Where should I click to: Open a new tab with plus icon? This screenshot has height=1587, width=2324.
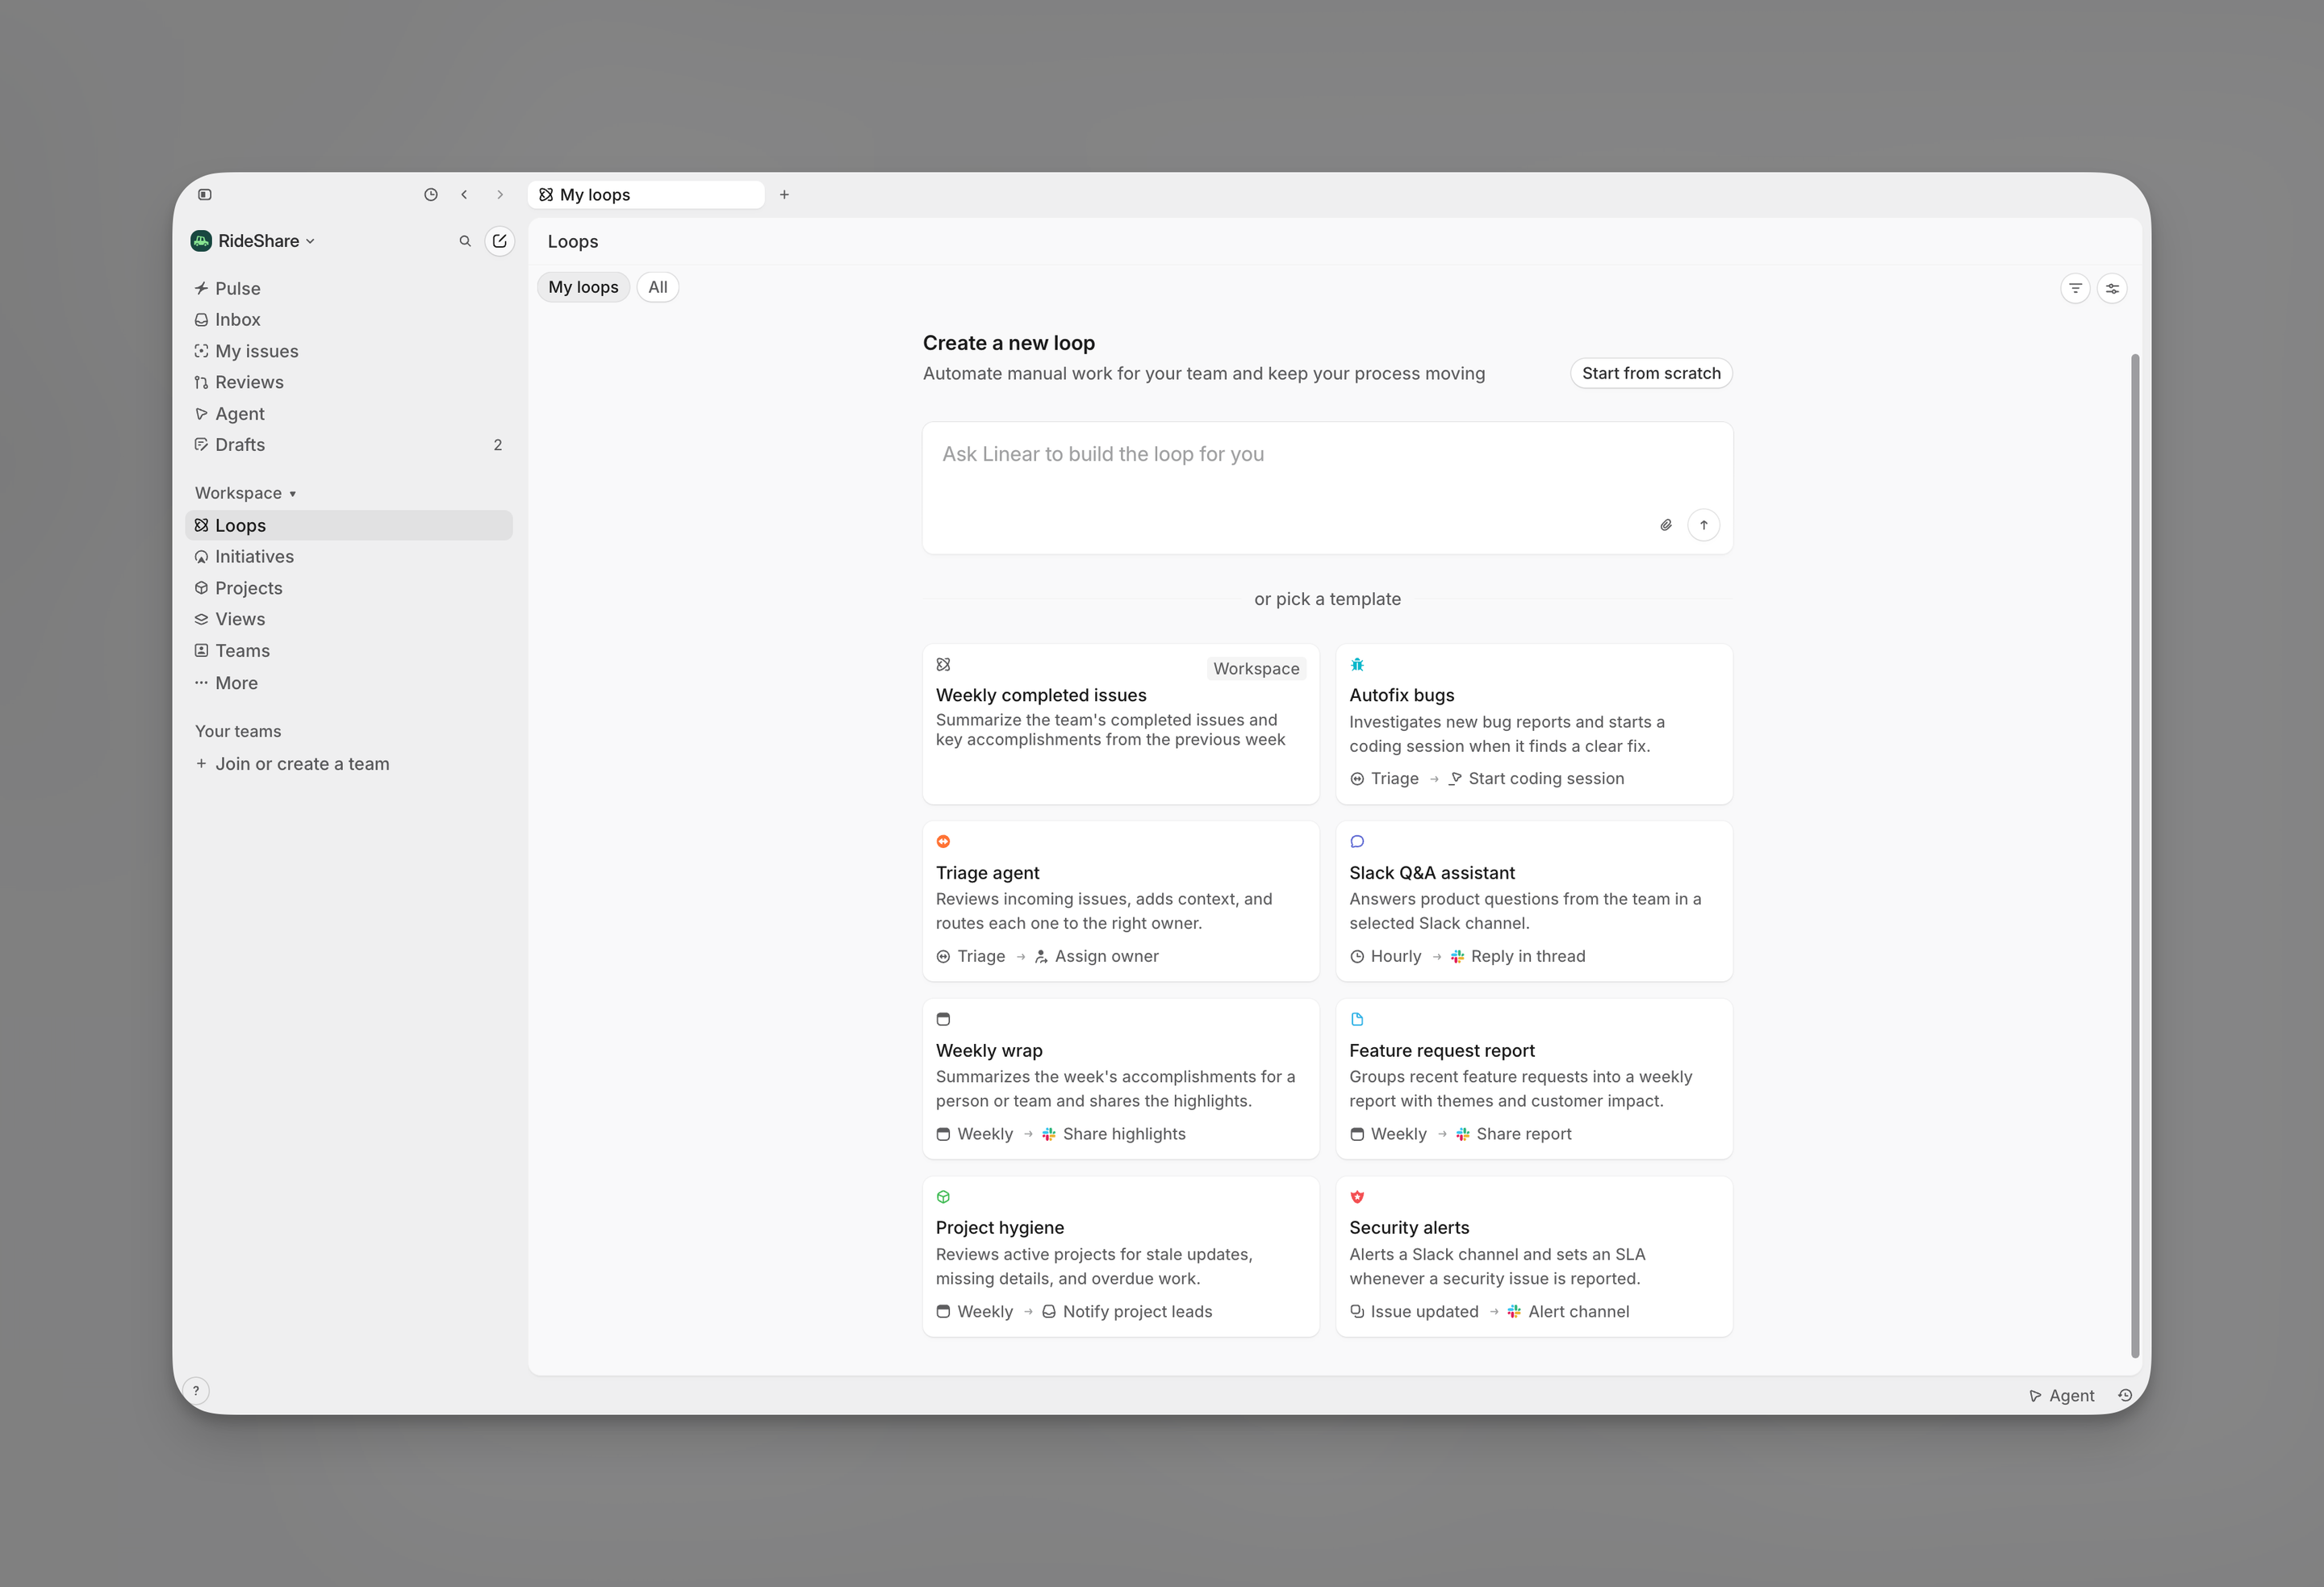click(784, 195)
